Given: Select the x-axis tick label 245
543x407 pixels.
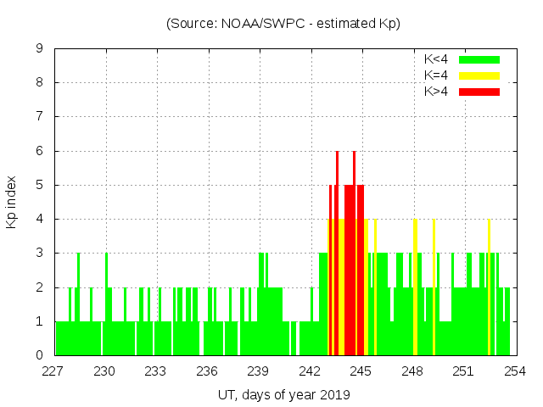Looking at the screenshot, I should 361,371.
